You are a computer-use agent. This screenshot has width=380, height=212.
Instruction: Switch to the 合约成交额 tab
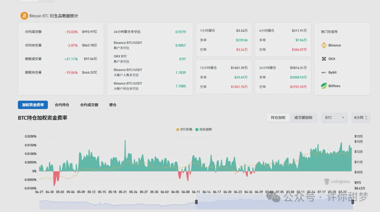pyautogui.click(x=89, y=105)
